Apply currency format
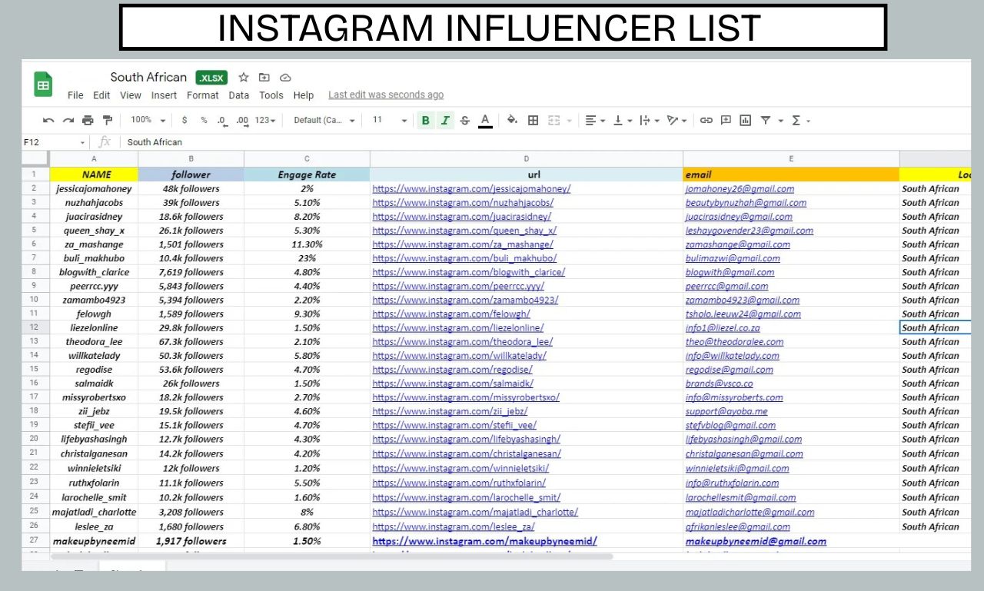 [x=184, y=120]
